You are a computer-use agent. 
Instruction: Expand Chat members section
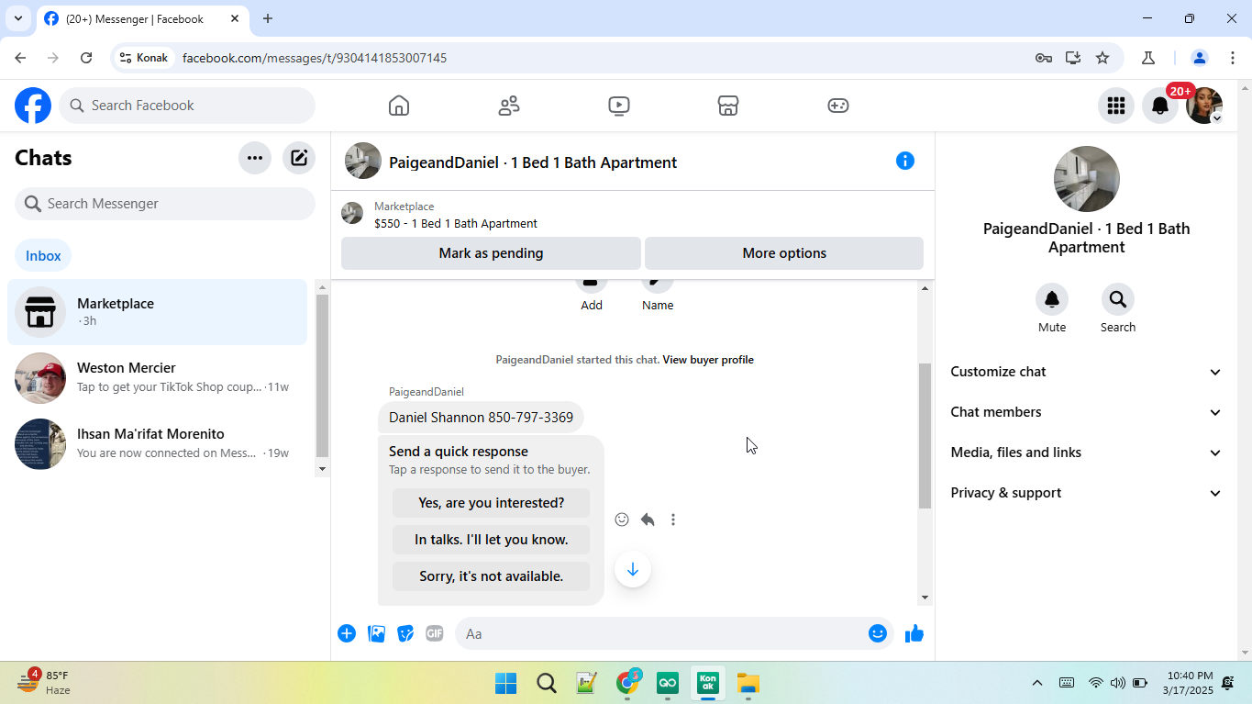tap(1087, 412)
